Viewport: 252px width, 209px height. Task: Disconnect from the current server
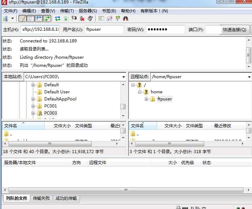(82, 18)
